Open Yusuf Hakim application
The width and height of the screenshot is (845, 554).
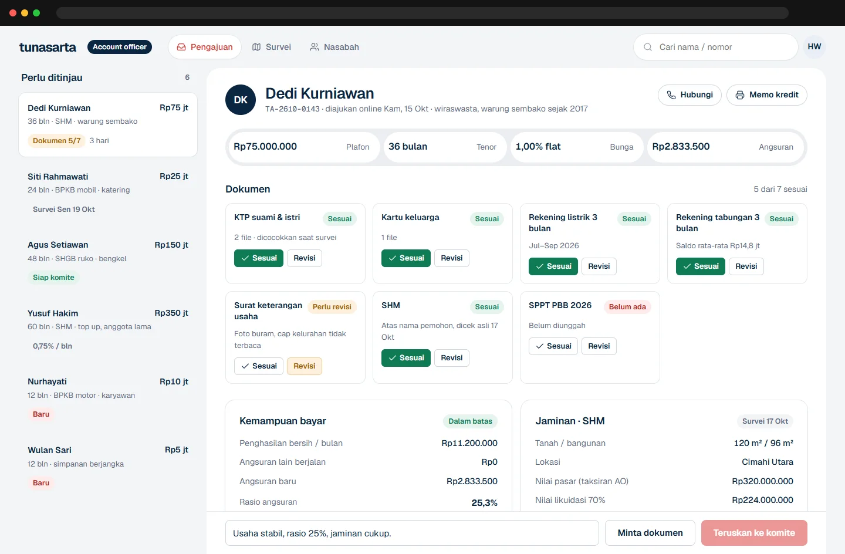coord(108,330)
